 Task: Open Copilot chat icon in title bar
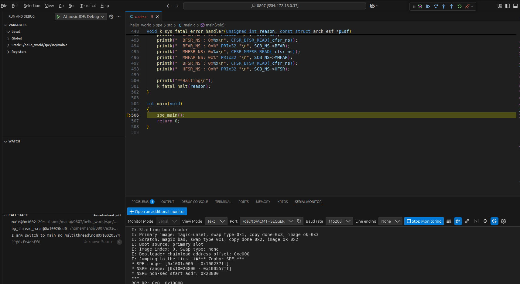tap(372, 6)
